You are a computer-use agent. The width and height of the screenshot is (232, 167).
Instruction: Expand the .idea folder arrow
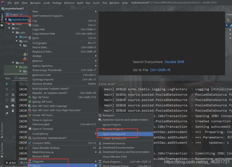9,24
